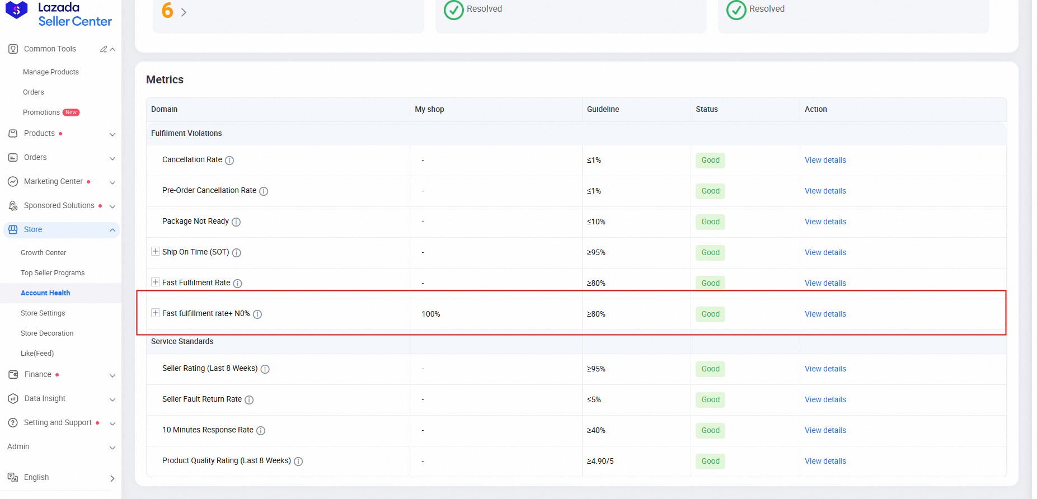Click the Lazada Seller Center logo
Screen dimensions: 1037x499
click(59, 14)
